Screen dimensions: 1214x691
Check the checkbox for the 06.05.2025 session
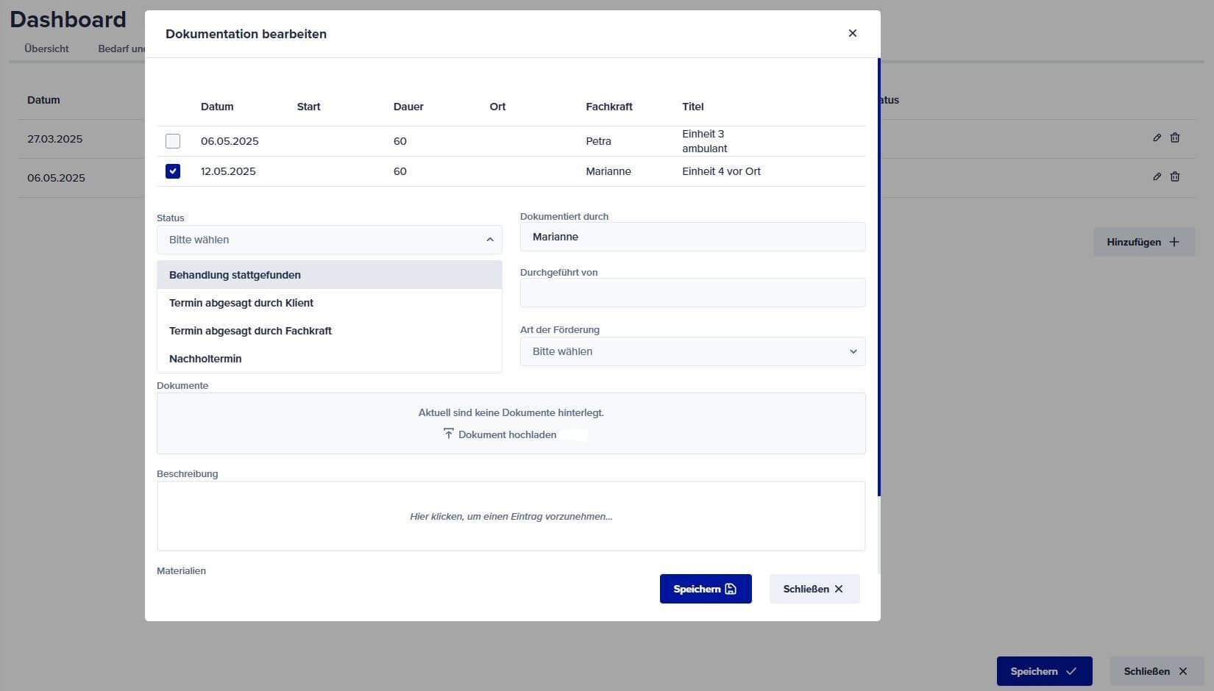pos(173,140)
